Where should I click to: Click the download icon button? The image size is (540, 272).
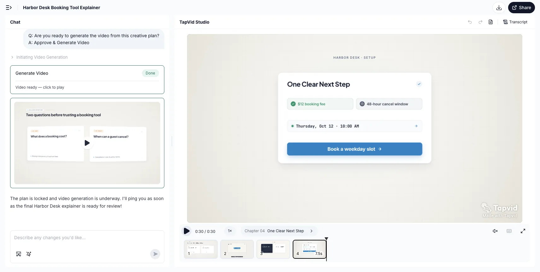(499, 8)
